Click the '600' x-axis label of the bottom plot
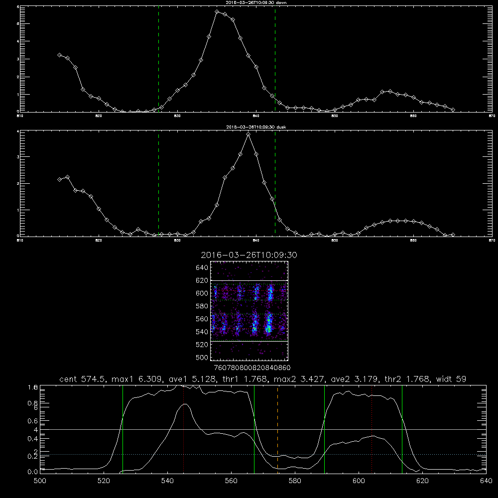The width and height of the screenshot is (498, 498). coord(359,481)
